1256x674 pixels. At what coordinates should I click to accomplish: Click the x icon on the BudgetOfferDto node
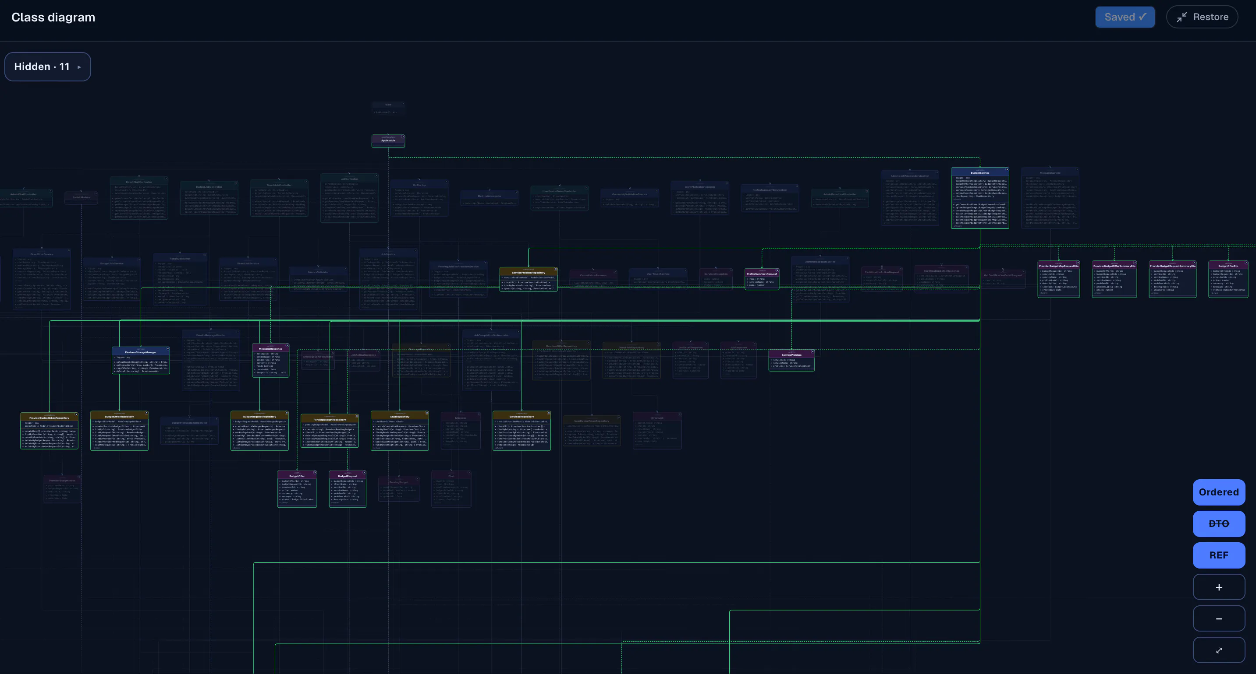click(x=1246, y=263)
